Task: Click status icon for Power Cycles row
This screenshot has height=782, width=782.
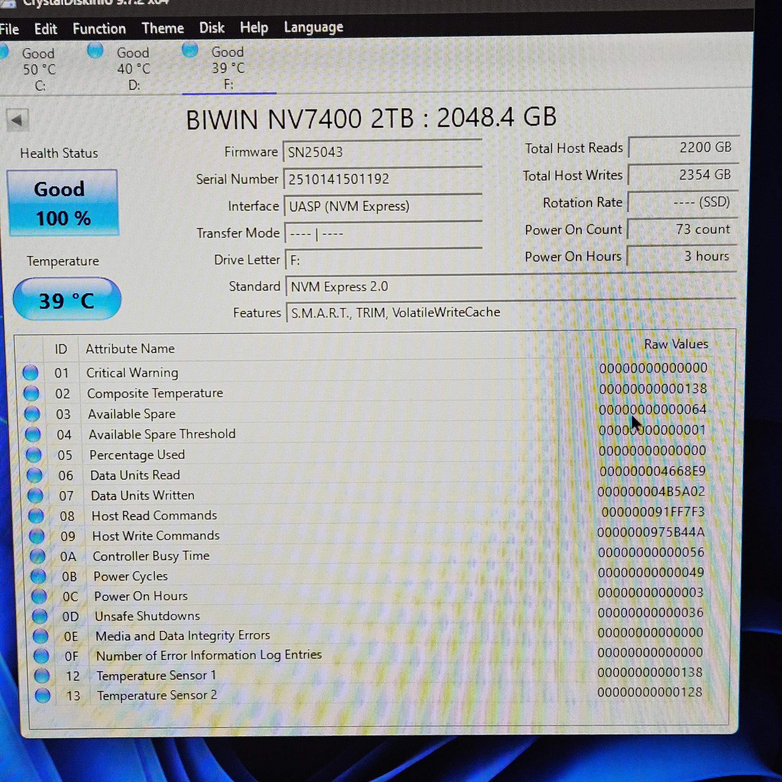Action: pos(39,576)
